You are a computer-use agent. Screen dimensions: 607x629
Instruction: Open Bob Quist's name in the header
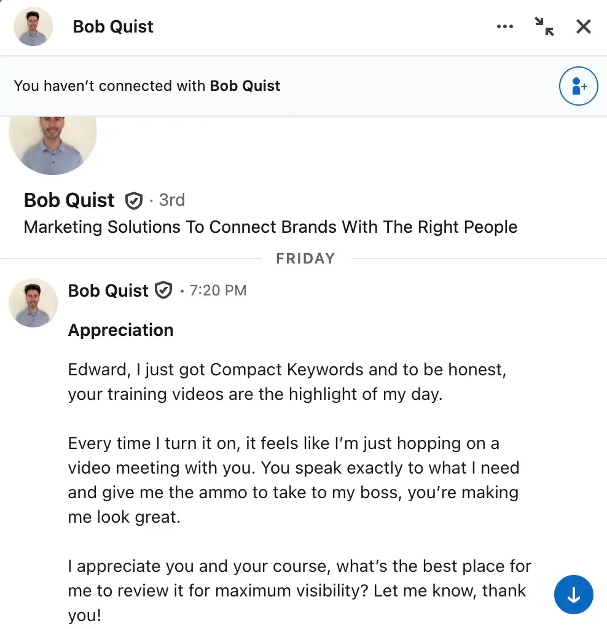(x=112, y=26)
